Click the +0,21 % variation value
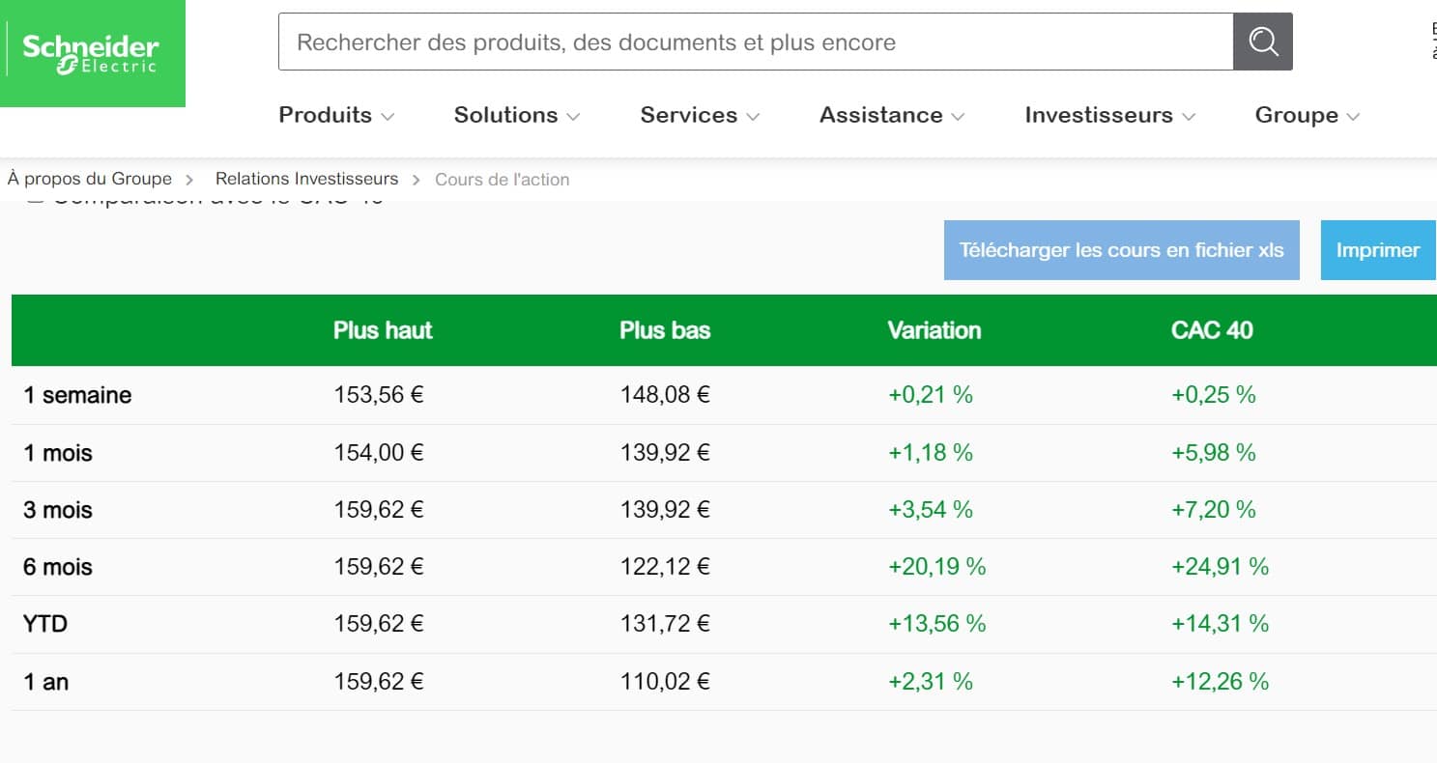1437x763 pixels. click(931, 394)
